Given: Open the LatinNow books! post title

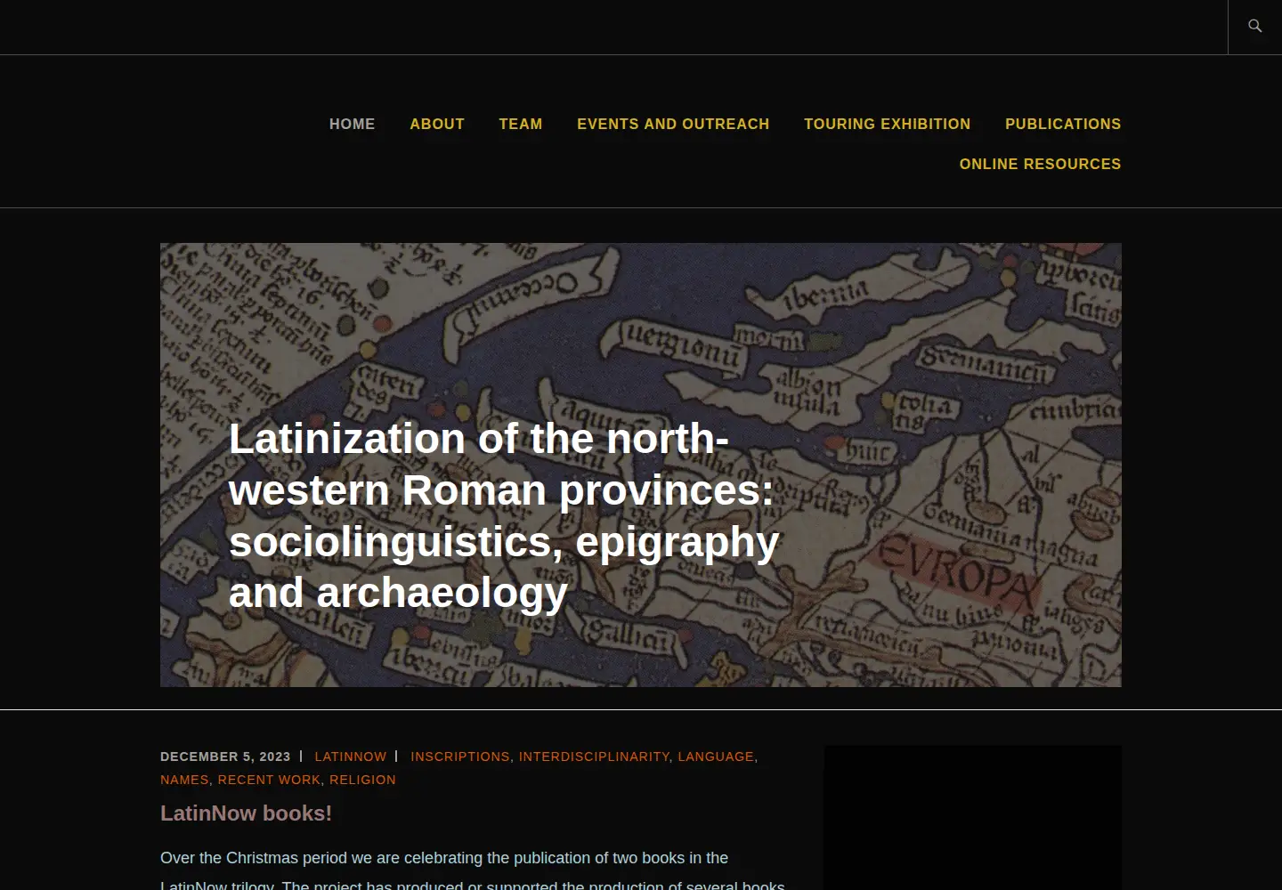Looking at the screenshot, I should [246, 813].
